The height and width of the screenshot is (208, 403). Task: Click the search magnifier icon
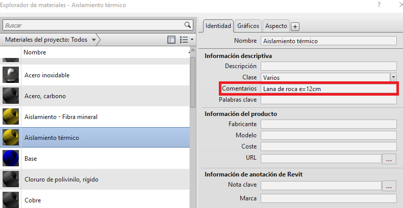(187, 24)
